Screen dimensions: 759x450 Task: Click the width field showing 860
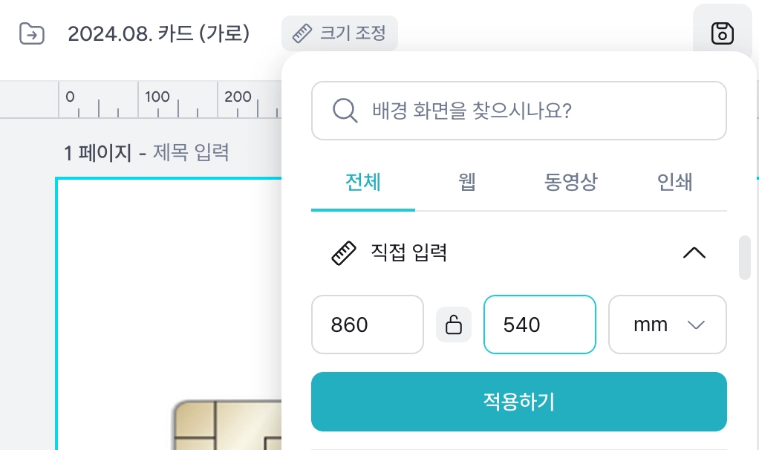coord(367,325)
